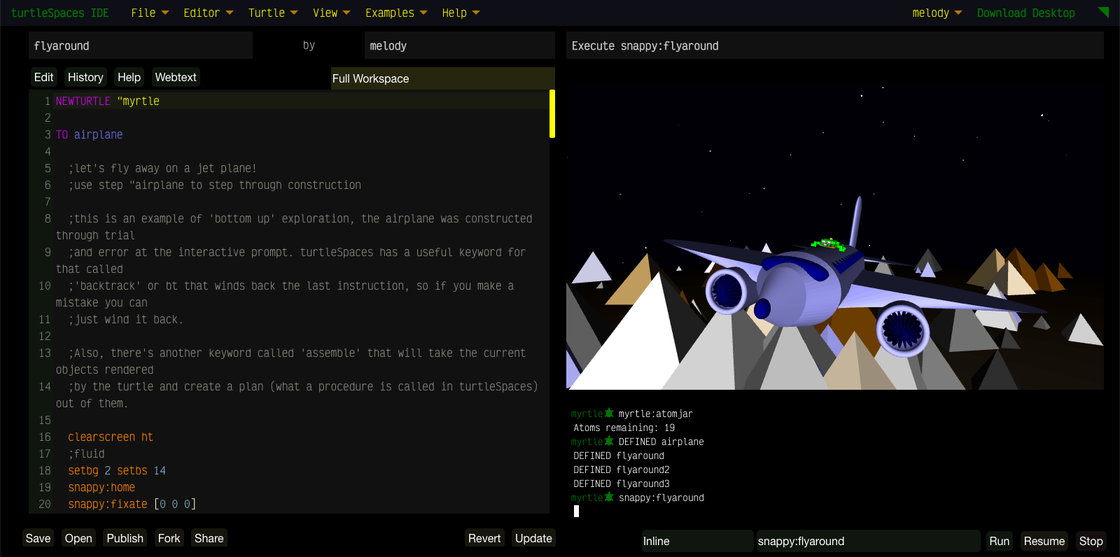Open the Turtle menu
The height and width of the screenshot is (557, 1120).
(272, 13)
